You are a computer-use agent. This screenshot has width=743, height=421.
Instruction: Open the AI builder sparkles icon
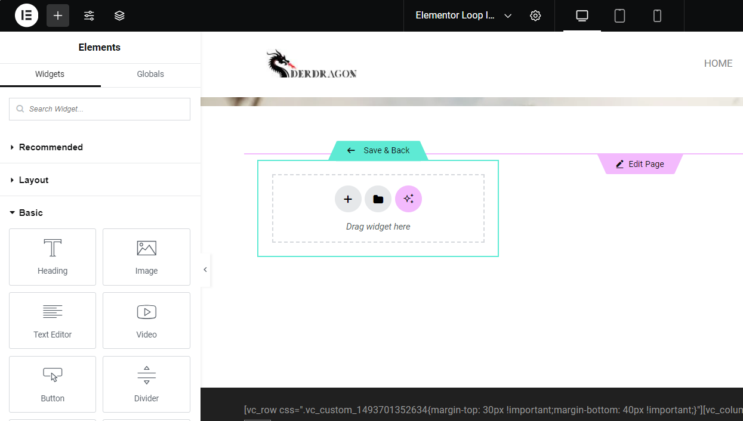click(408, 199)
